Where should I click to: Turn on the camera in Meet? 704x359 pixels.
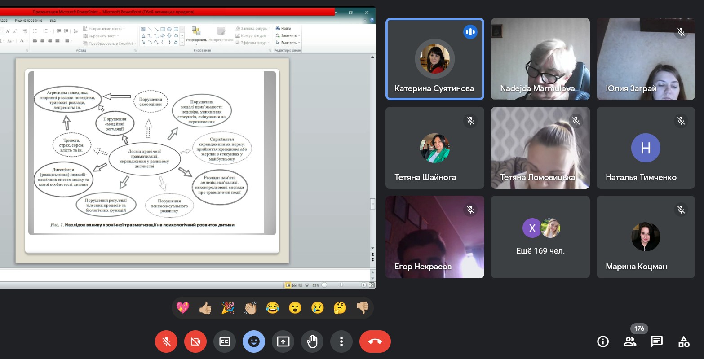[x=195, y=342]
